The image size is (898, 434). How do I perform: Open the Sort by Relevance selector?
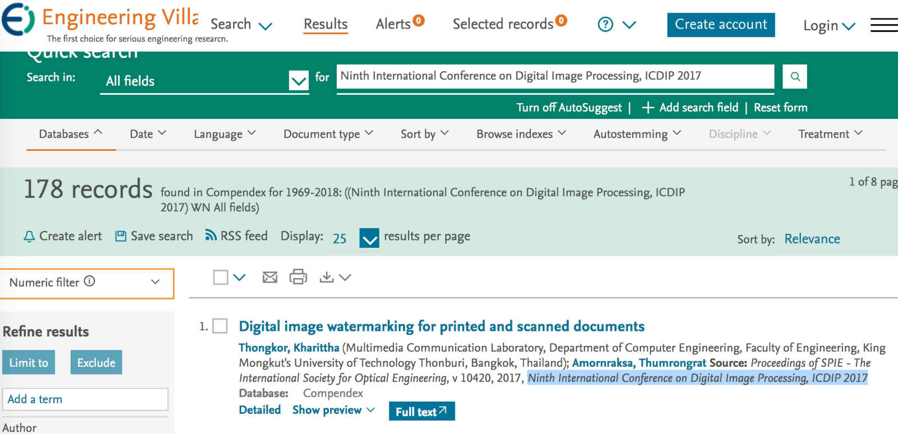(812, 239)
